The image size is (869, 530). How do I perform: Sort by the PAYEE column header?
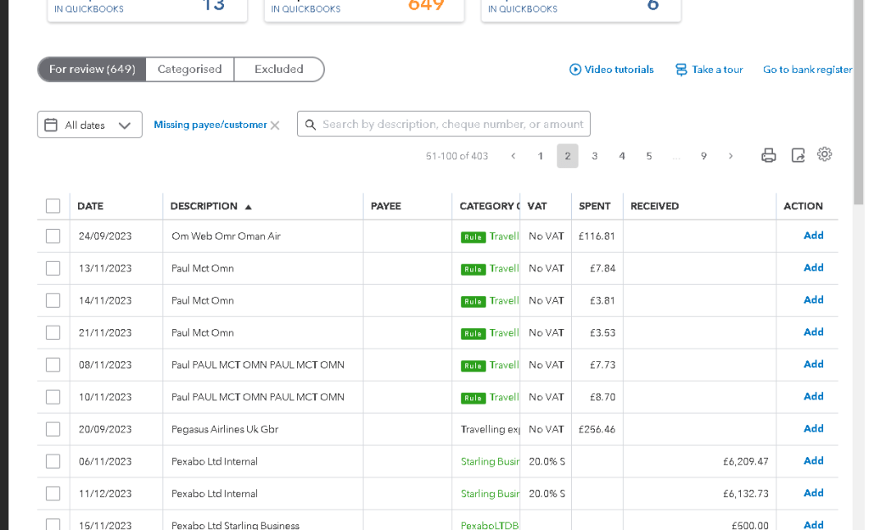(386, 206)
